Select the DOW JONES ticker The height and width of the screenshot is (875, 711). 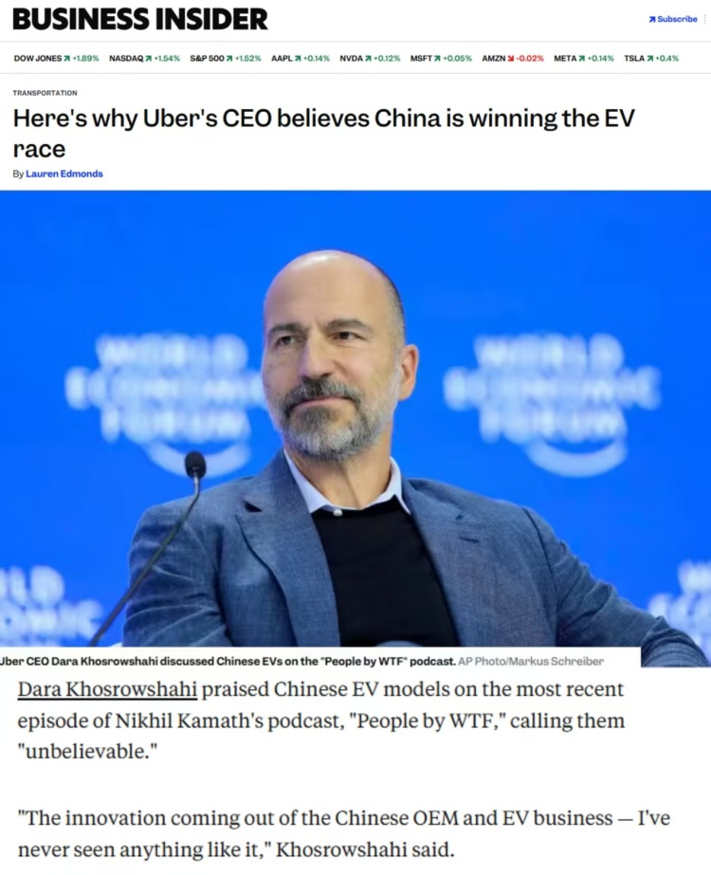[x=37, y=59]
